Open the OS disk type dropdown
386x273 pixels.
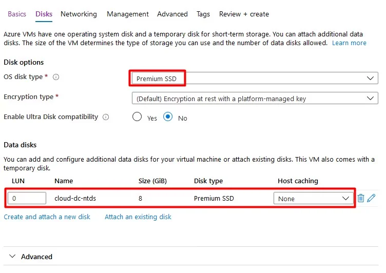tap(255, 79)
